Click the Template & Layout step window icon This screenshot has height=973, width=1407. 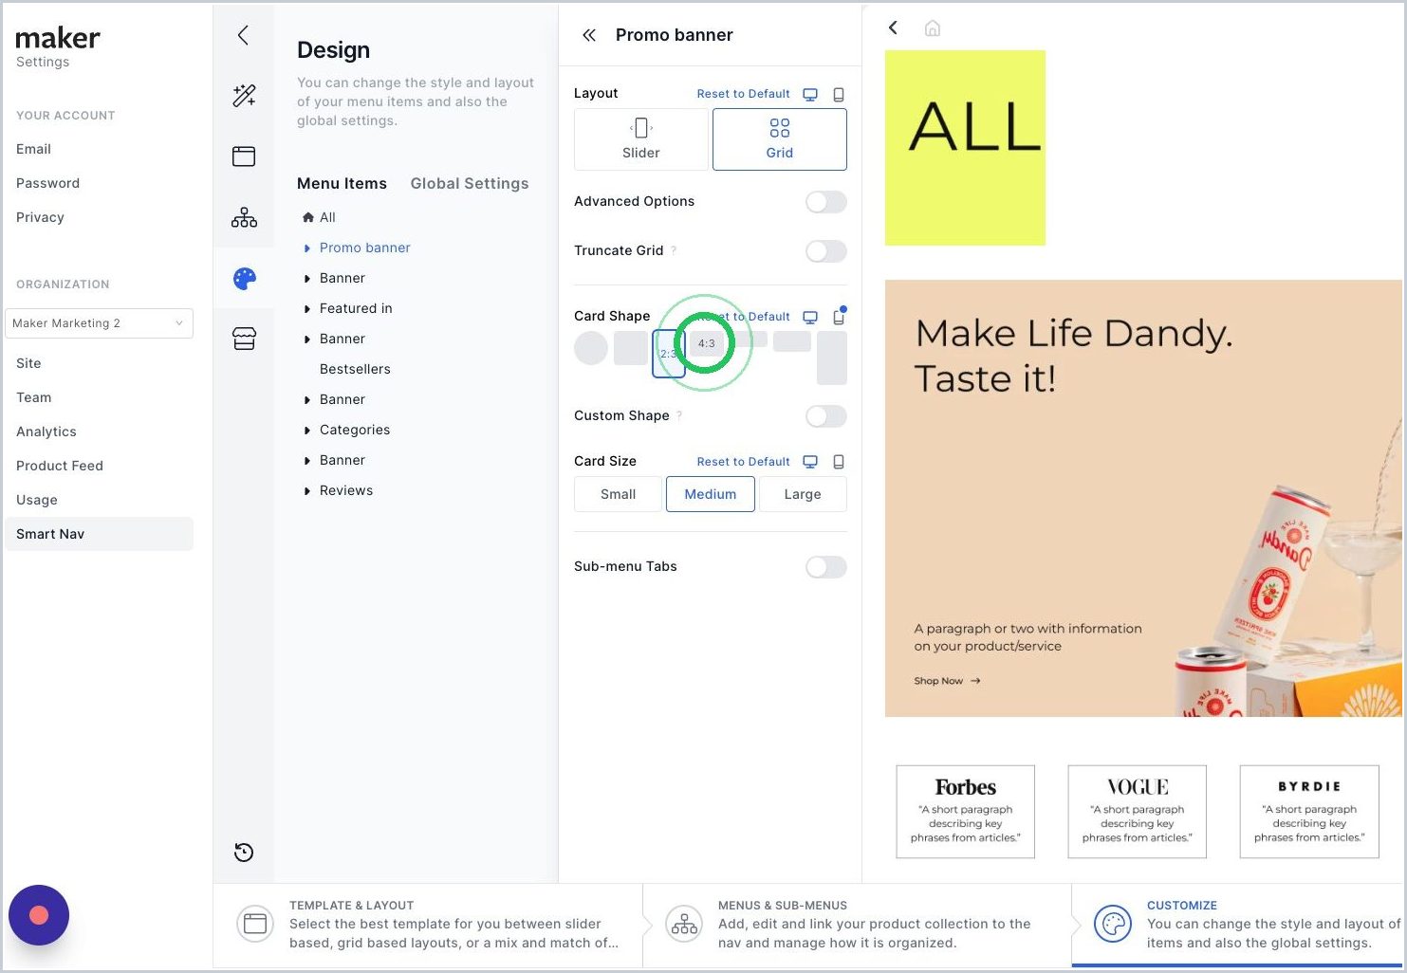(x=255, y=924)
